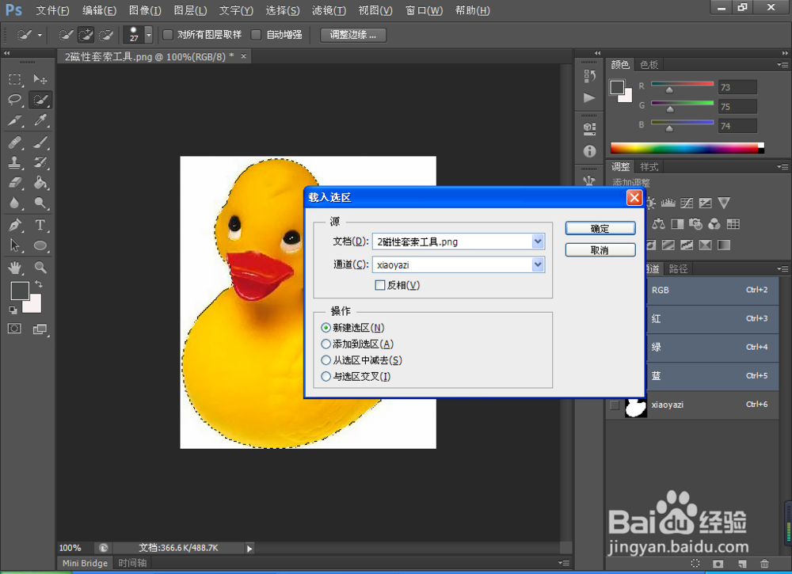The height and width of the screenshot is (574, 792).
Task: Open 文件(F) menu
Action: click(52, 10)
